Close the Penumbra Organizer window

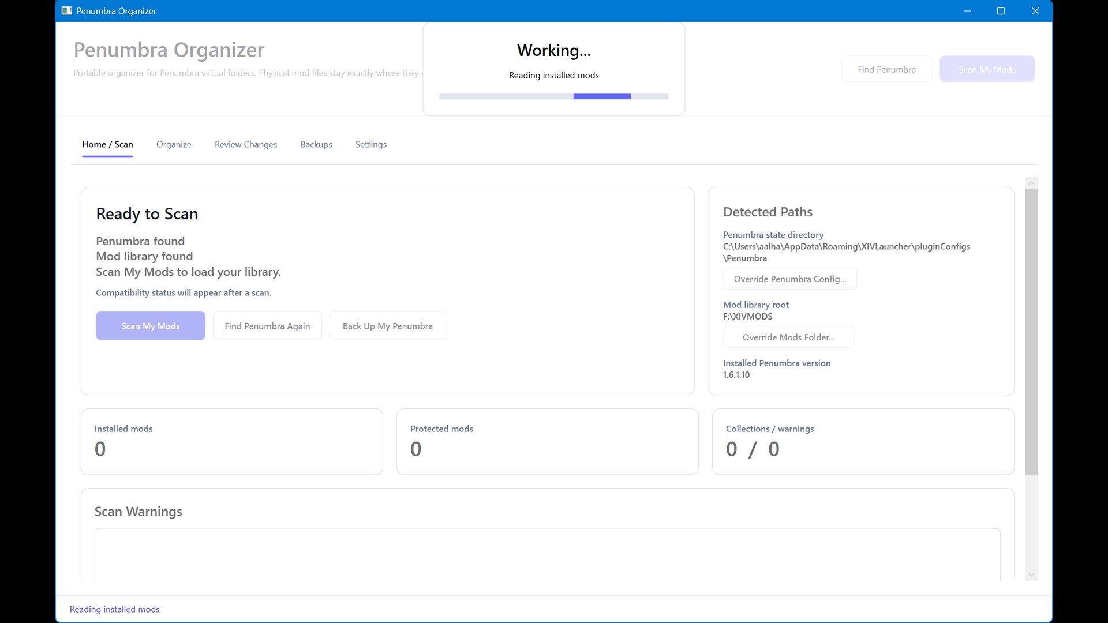pyautogui.click(x=1035, y=11)
